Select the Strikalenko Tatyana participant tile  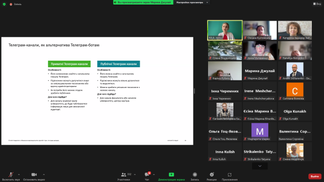pos(260,152)
